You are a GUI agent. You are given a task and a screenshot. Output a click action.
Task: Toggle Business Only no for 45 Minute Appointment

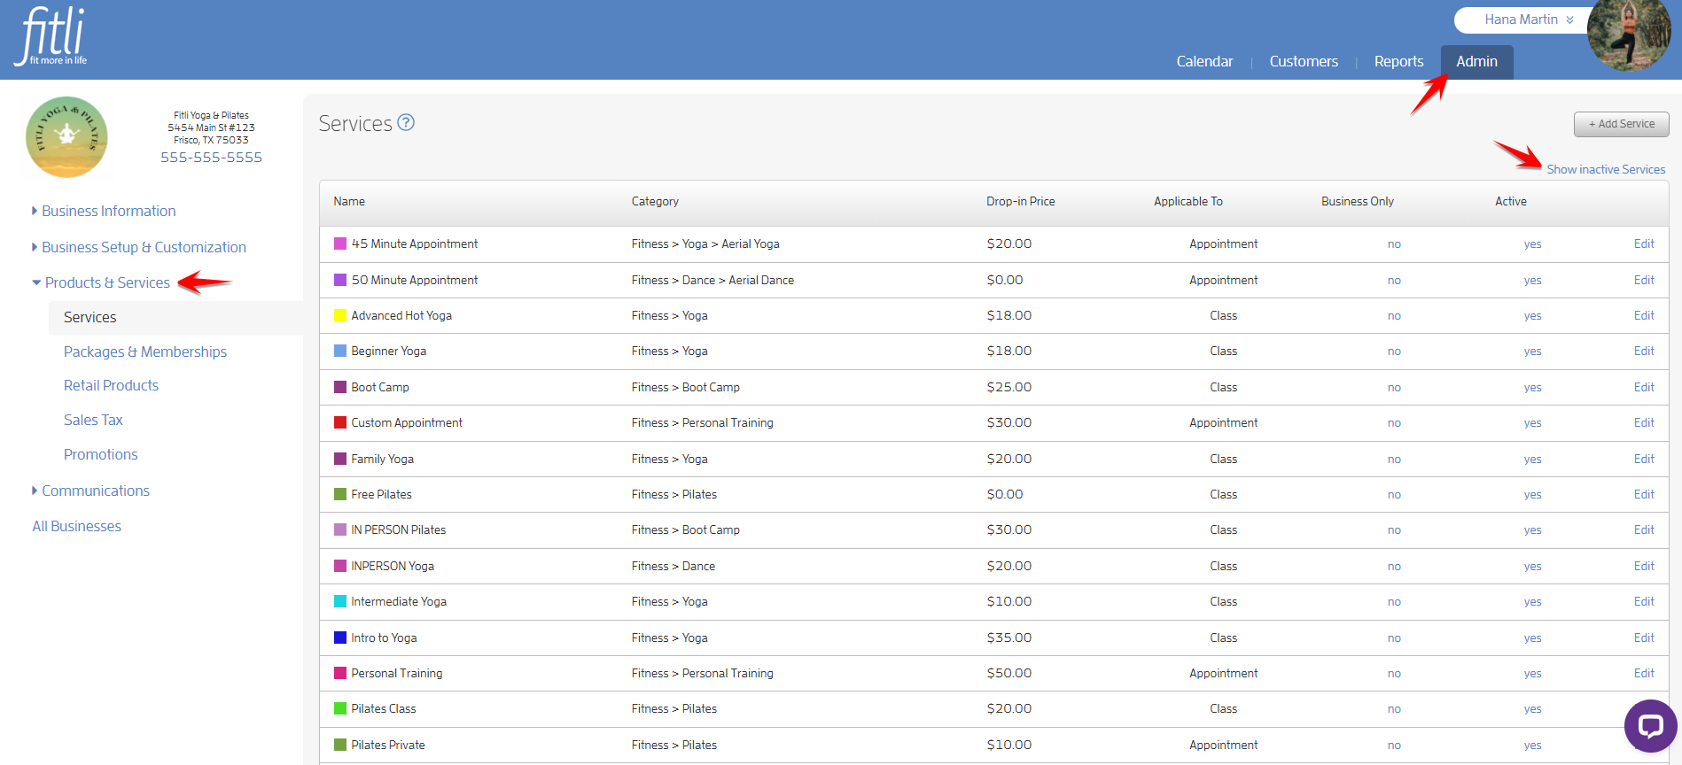coord(1394,244)
